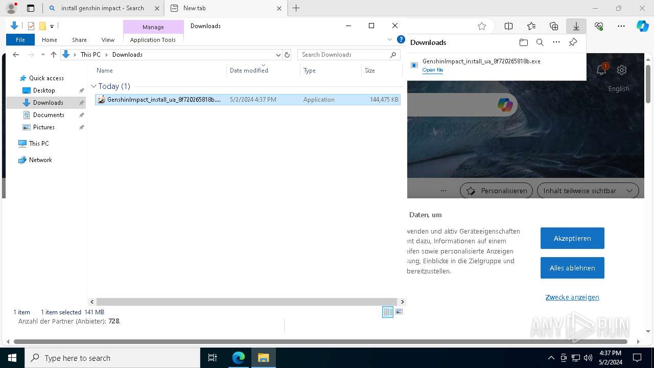This screenshot has height=368, width=654.
Task: Click Copilot icon in search box
Action: point(505,105)
